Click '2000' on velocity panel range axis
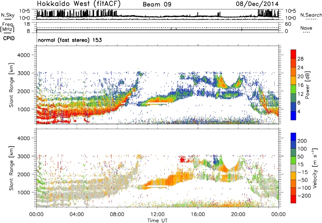 pyautogui.click(x=24, y=174)
